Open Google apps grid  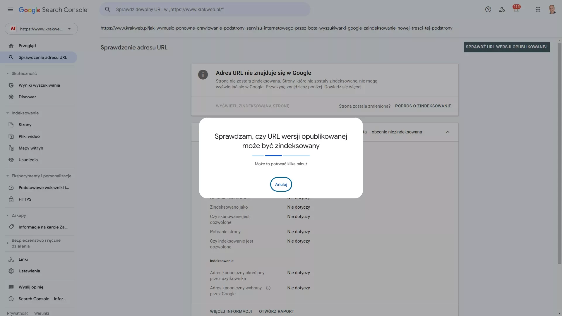[x=538, y=9]
